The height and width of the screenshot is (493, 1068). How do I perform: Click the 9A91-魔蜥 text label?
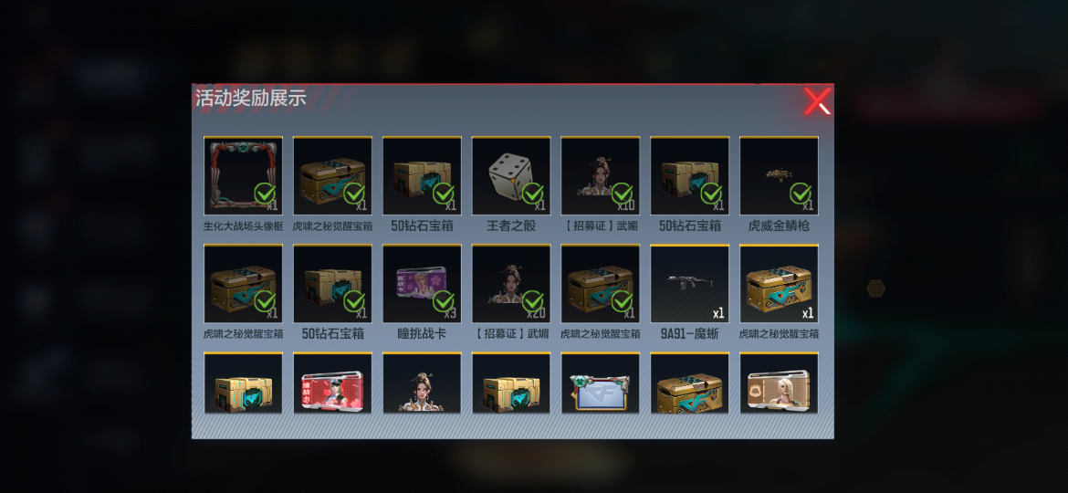click(x=690, y=333)
